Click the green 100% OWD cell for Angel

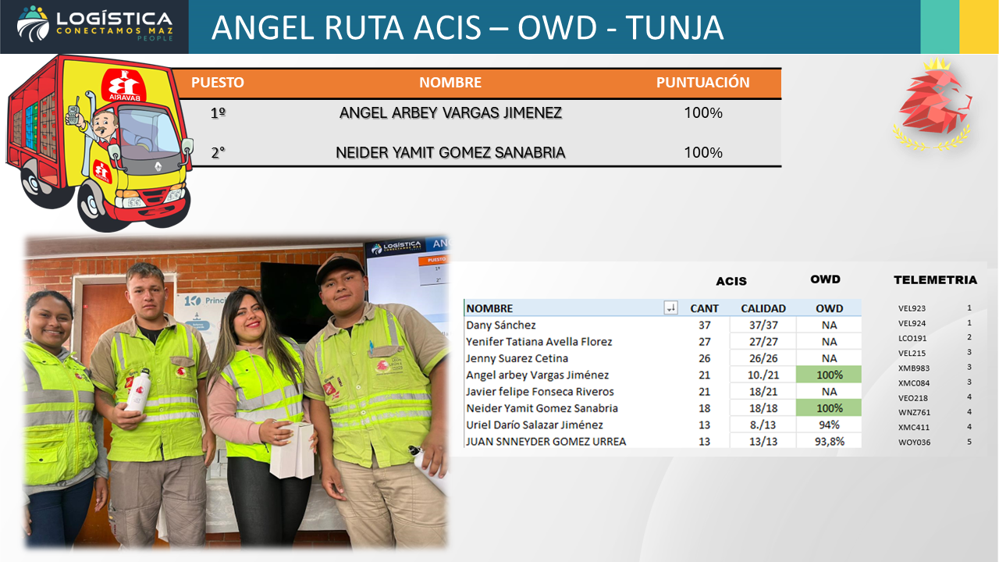click(829, 375)
